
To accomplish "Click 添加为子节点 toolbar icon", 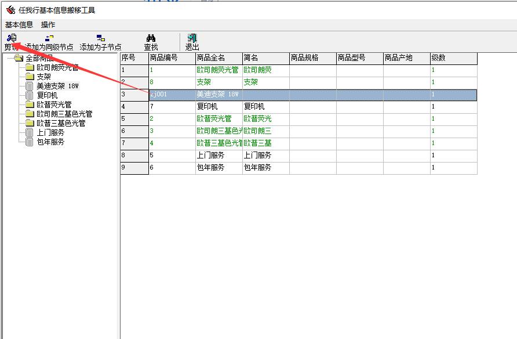I will 101,38.
